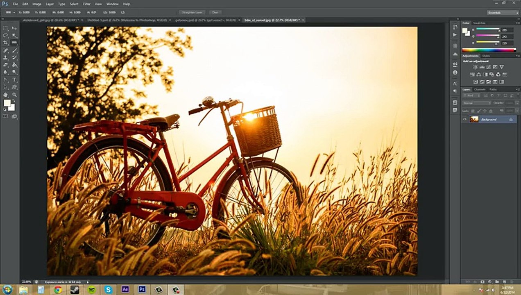Select the Dodge tool

pos(14,72)
